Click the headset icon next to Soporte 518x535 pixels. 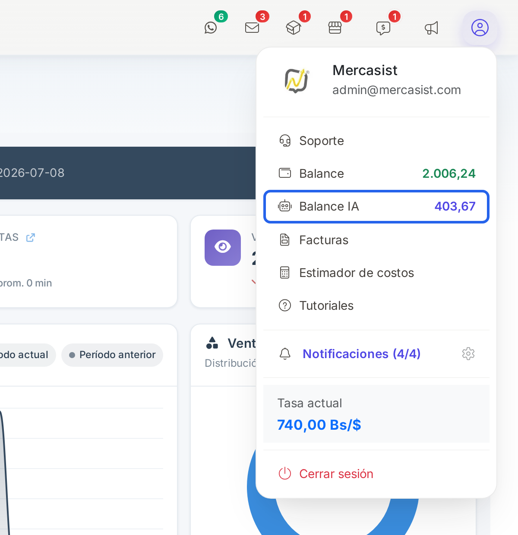tap(285, 141)
